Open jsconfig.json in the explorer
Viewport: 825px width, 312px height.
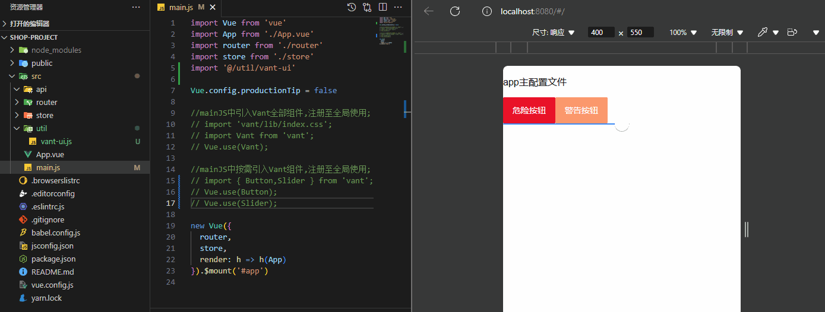click(75, 246)
